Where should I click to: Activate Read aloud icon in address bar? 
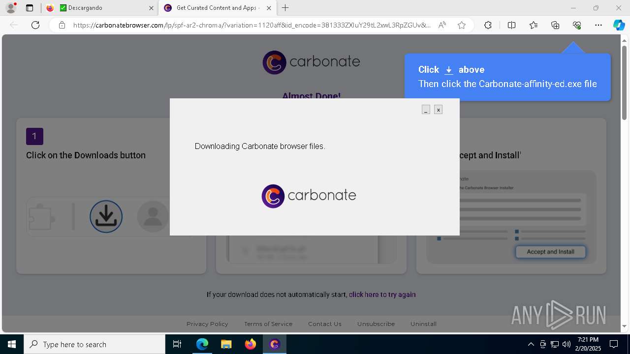click(442, 25)
